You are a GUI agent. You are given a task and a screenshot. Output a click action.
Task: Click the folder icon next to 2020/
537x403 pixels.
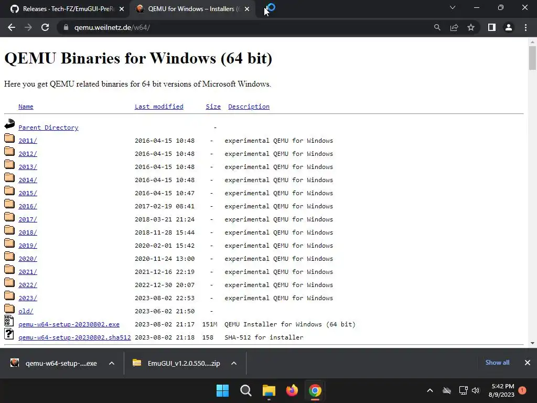[9, 256]
